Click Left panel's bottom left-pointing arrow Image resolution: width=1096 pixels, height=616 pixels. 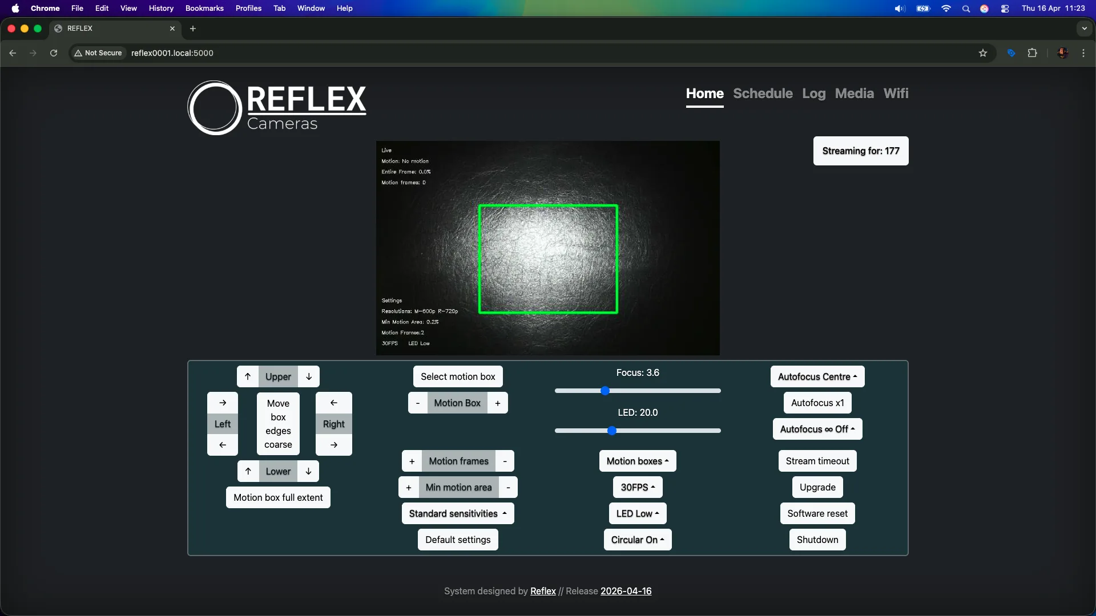(223, 445)
